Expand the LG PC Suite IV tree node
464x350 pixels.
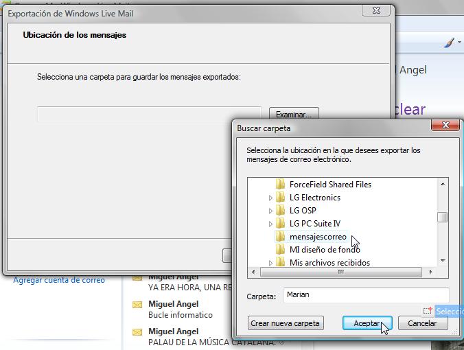click(x=270, y=224)
